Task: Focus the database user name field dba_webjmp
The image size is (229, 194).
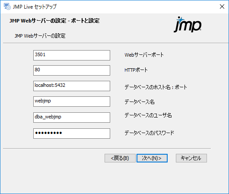Action: [x=72, y=118]
